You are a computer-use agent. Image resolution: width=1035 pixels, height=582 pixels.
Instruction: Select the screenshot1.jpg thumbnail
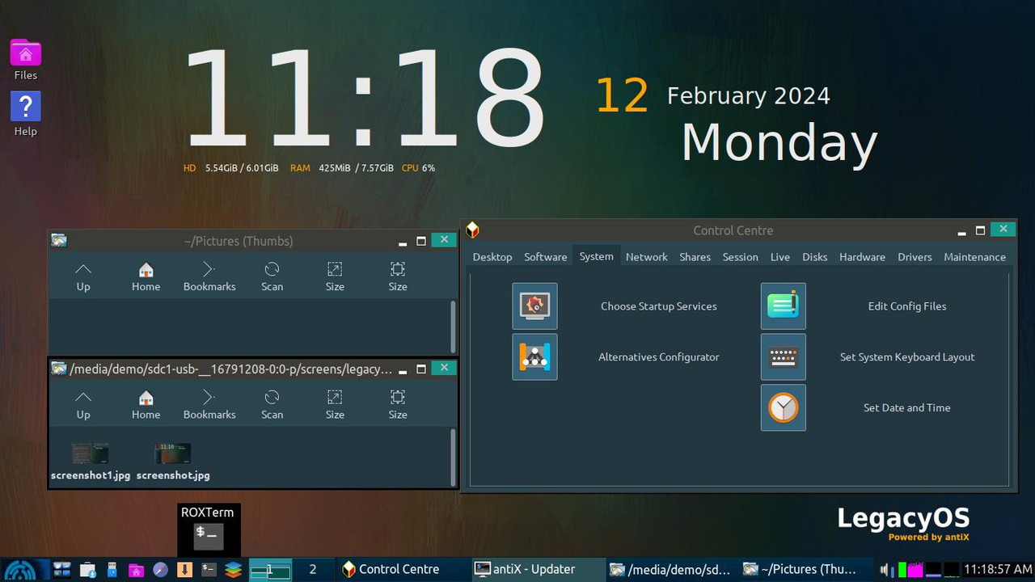point(90,462)
